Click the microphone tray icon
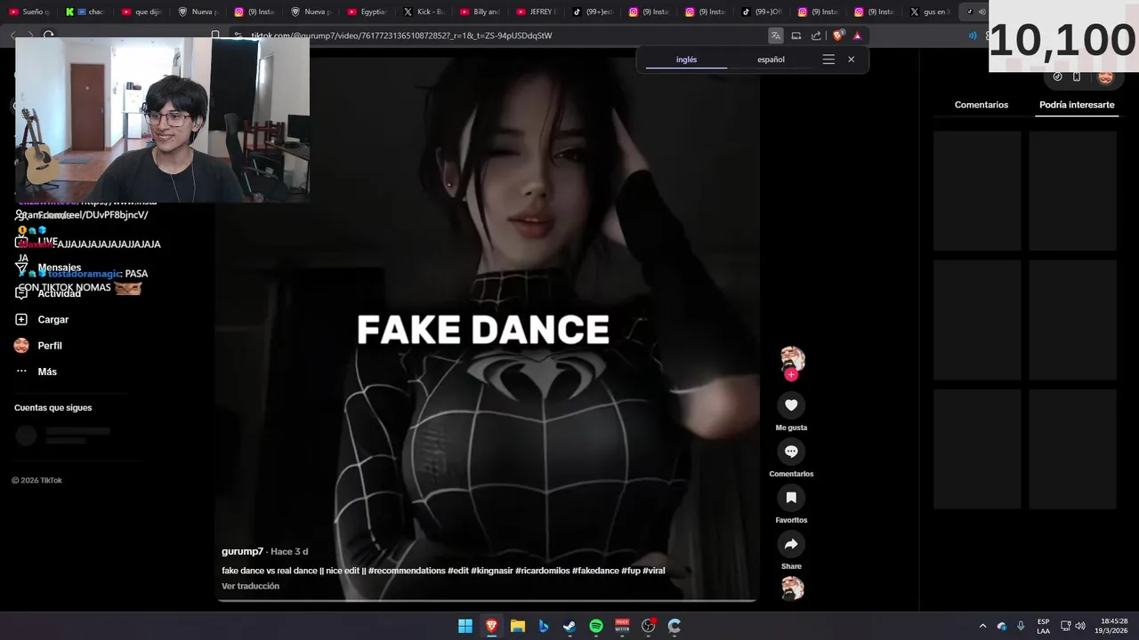Viewport: 1139px width, 640px height. click(1021, 626)
